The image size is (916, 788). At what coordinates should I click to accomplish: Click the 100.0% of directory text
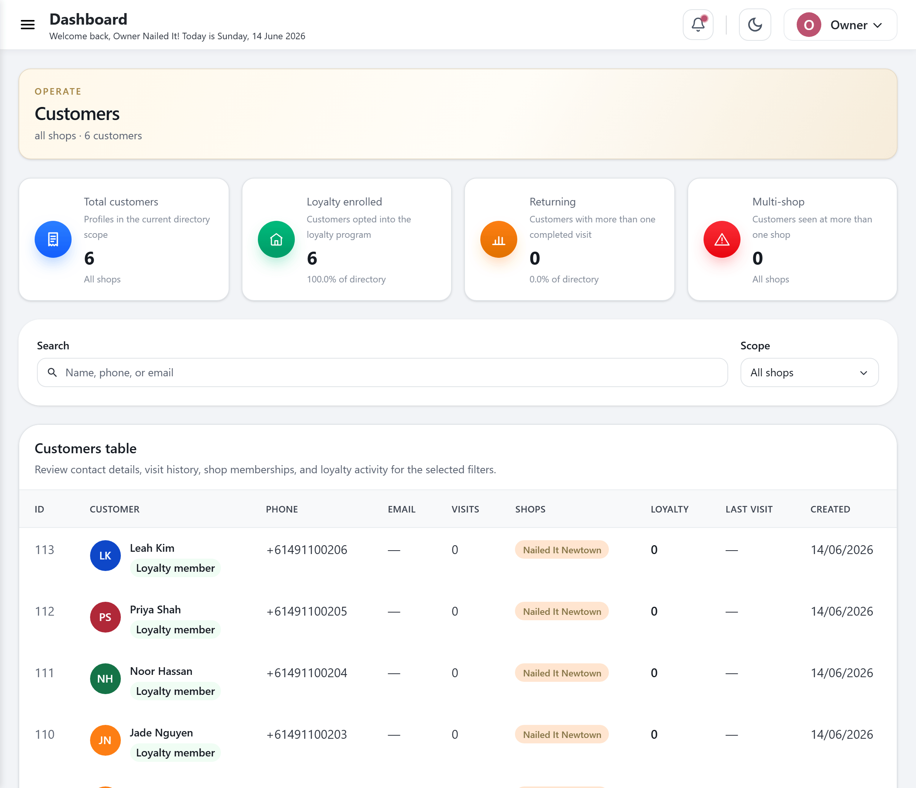[x=346, y=279]
